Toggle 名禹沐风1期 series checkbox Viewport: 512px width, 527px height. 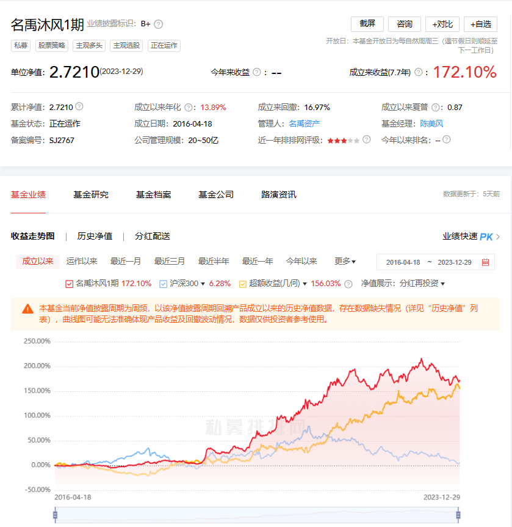(x=69, y=284)
